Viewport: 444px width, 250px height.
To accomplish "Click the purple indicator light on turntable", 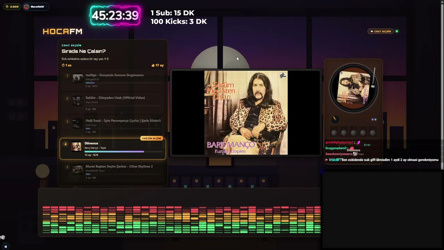I will pyautogui.click(x=373, y=119).
